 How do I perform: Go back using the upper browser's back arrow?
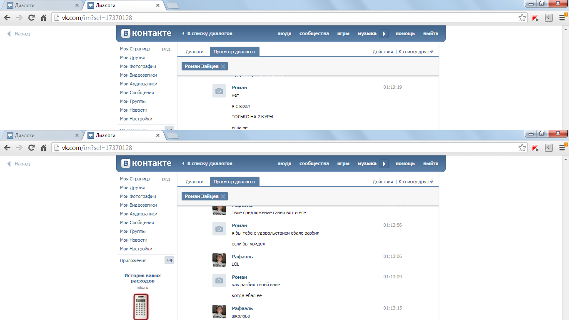[x=7, y=18]
